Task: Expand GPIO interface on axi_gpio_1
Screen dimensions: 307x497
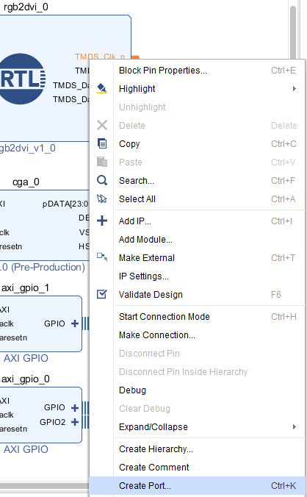Action: coord(75,323)
